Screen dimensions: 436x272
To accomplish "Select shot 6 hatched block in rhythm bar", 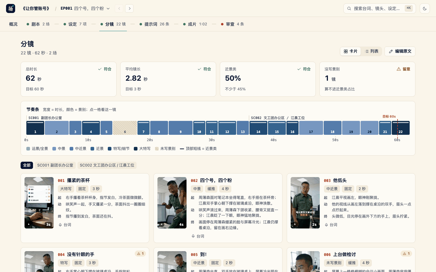I will coord(125,128).
